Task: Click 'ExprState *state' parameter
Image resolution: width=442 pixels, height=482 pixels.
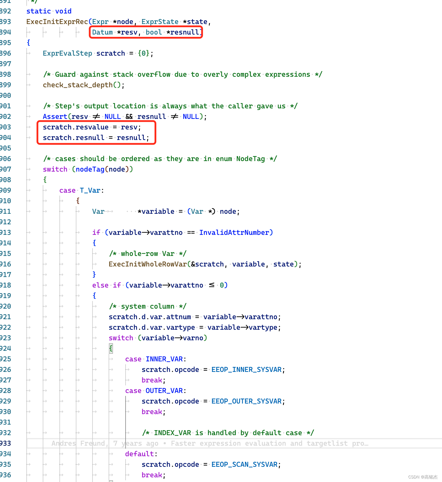Action: [174, 22]
